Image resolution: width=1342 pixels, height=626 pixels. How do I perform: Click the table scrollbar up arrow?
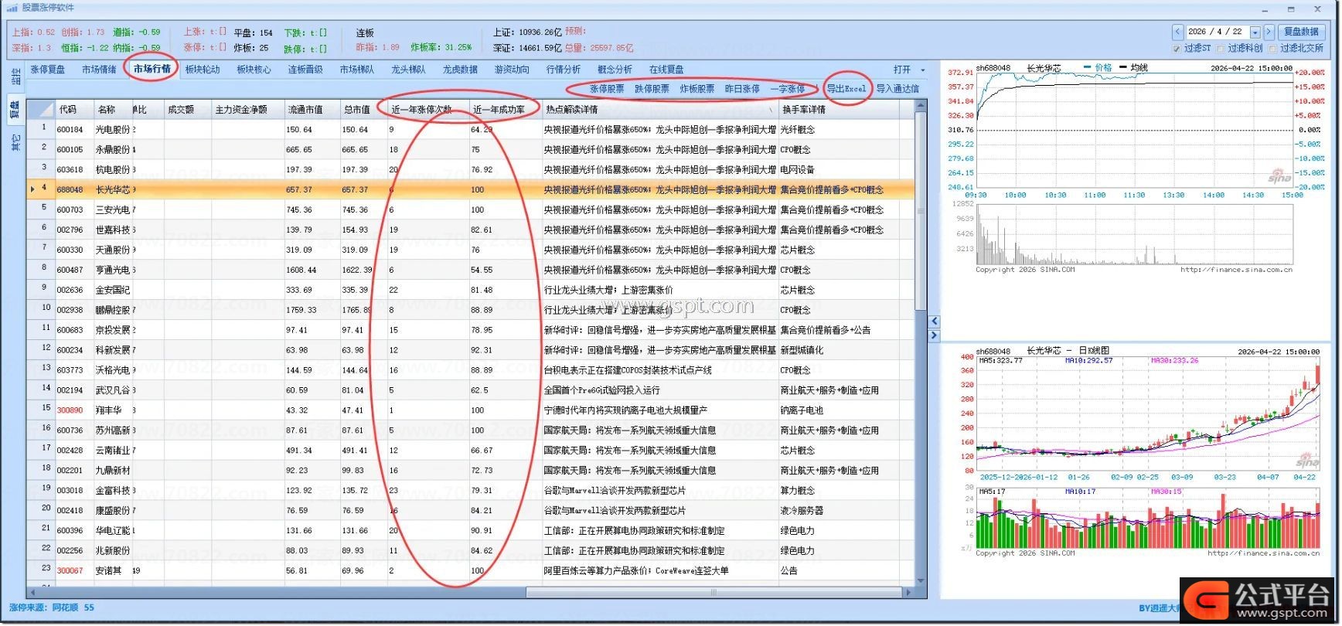pyautogui.click(x=921, y=107)
